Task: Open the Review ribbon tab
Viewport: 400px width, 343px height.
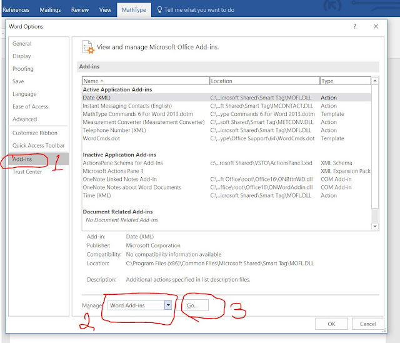Action: 80,10
